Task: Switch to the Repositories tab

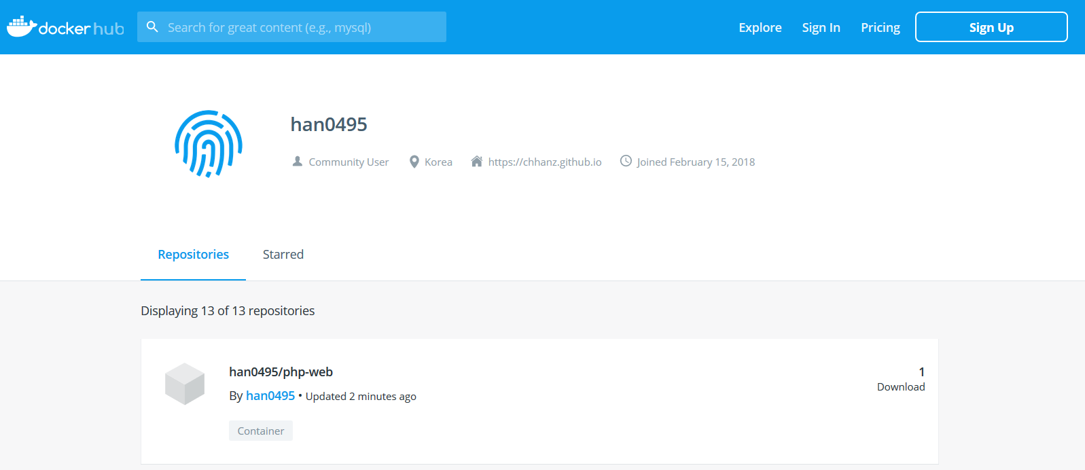Action: [193, 255]
